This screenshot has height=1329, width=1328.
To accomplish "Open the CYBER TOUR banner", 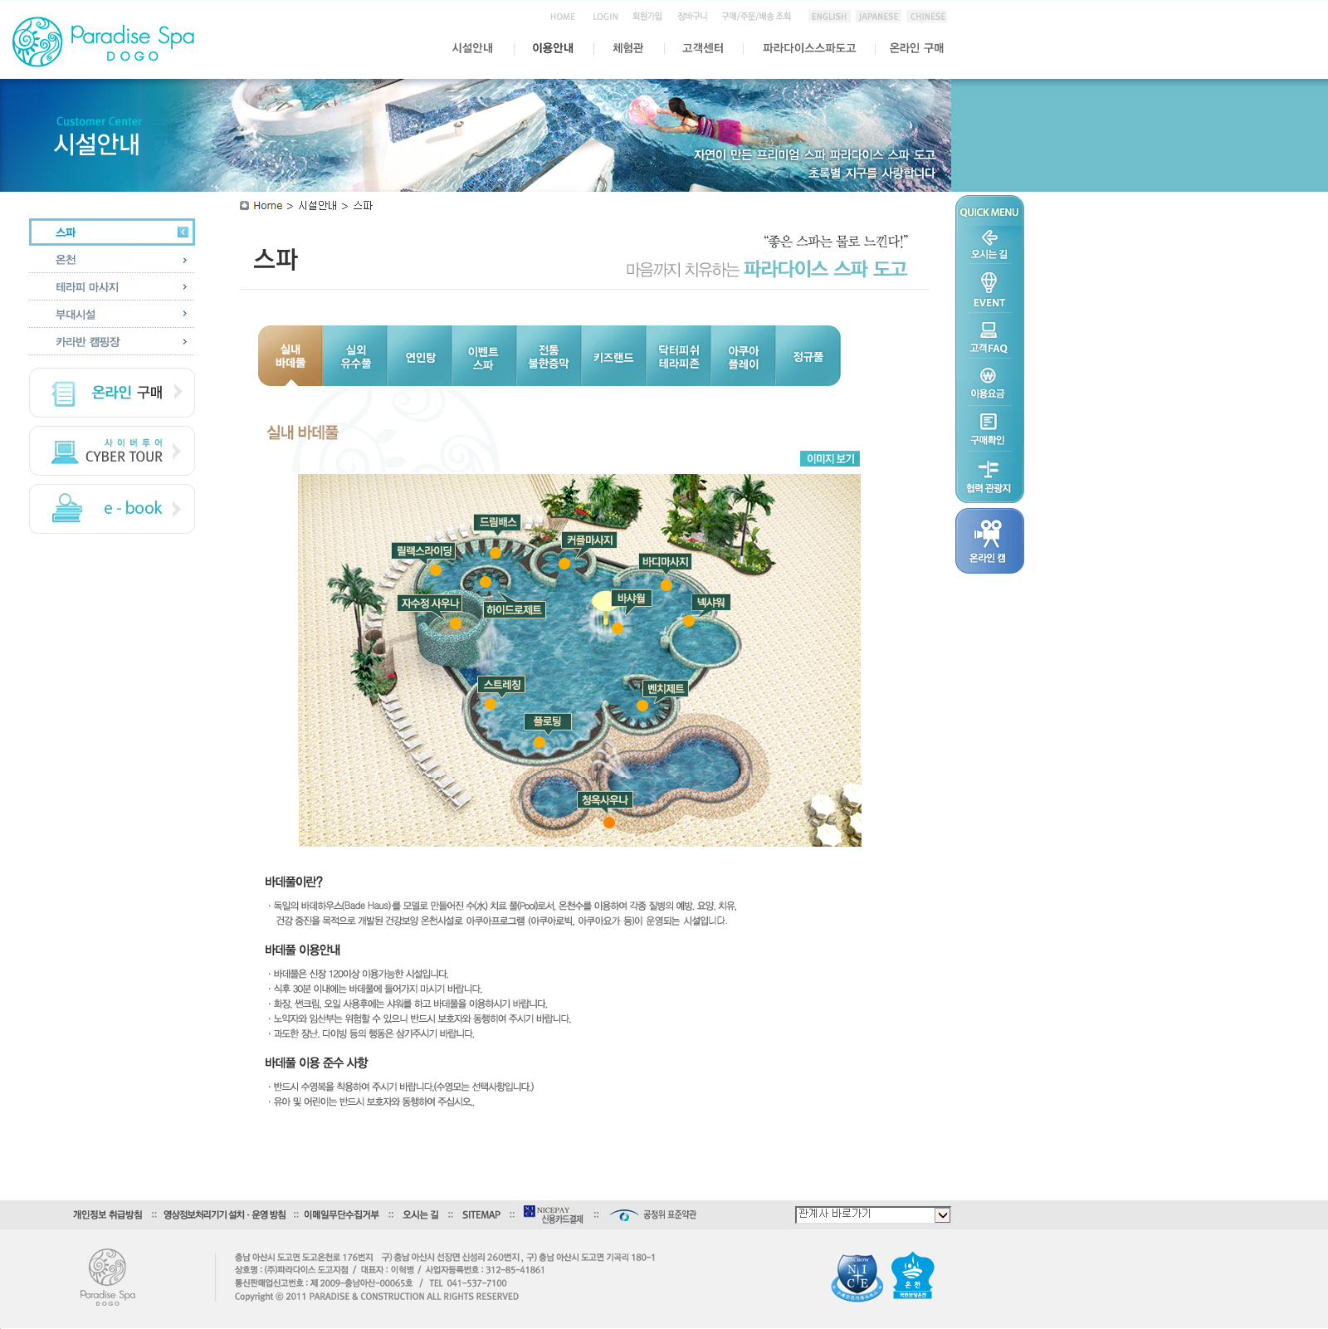I will 112,451.
